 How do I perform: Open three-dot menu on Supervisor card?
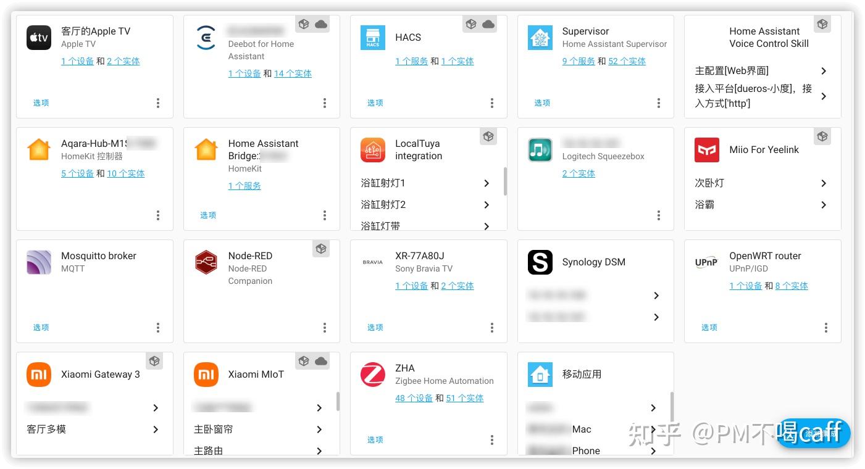(x=659, y=103)
